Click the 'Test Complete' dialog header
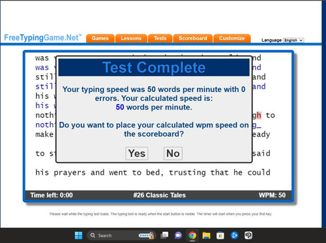This screenshot has height=243, width=326. (x=154, y=67)
